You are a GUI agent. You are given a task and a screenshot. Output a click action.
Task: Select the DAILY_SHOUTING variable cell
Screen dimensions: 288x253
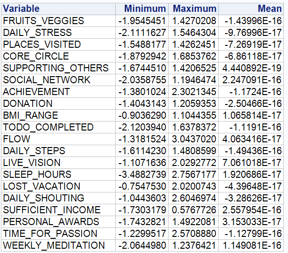(58, 198)
